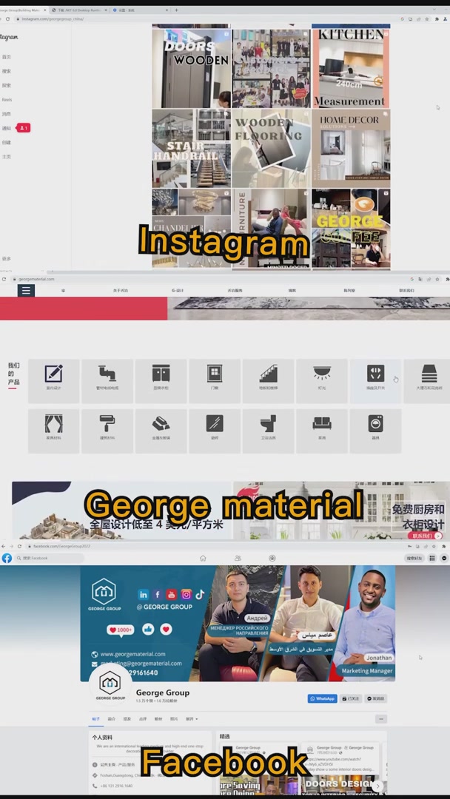Screen dimensions: 450x799
Task: Open the Stair Handrail Instagram post
Action: [192, 148]
